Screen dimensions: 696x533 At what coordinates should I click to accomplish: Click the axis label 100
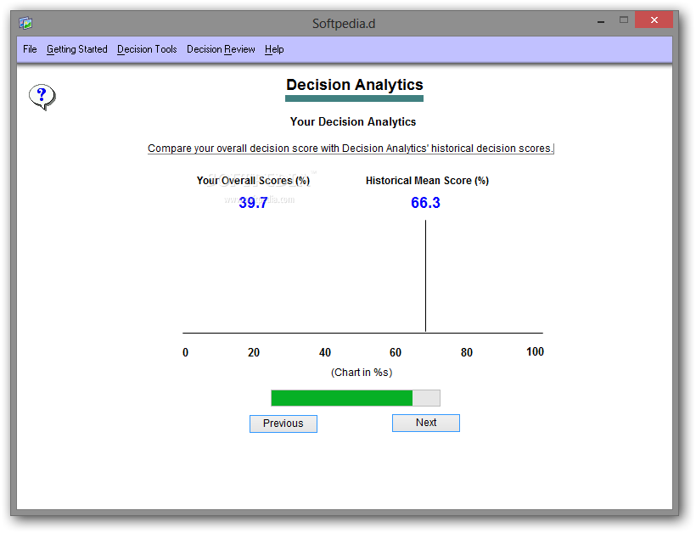(535, 351)
